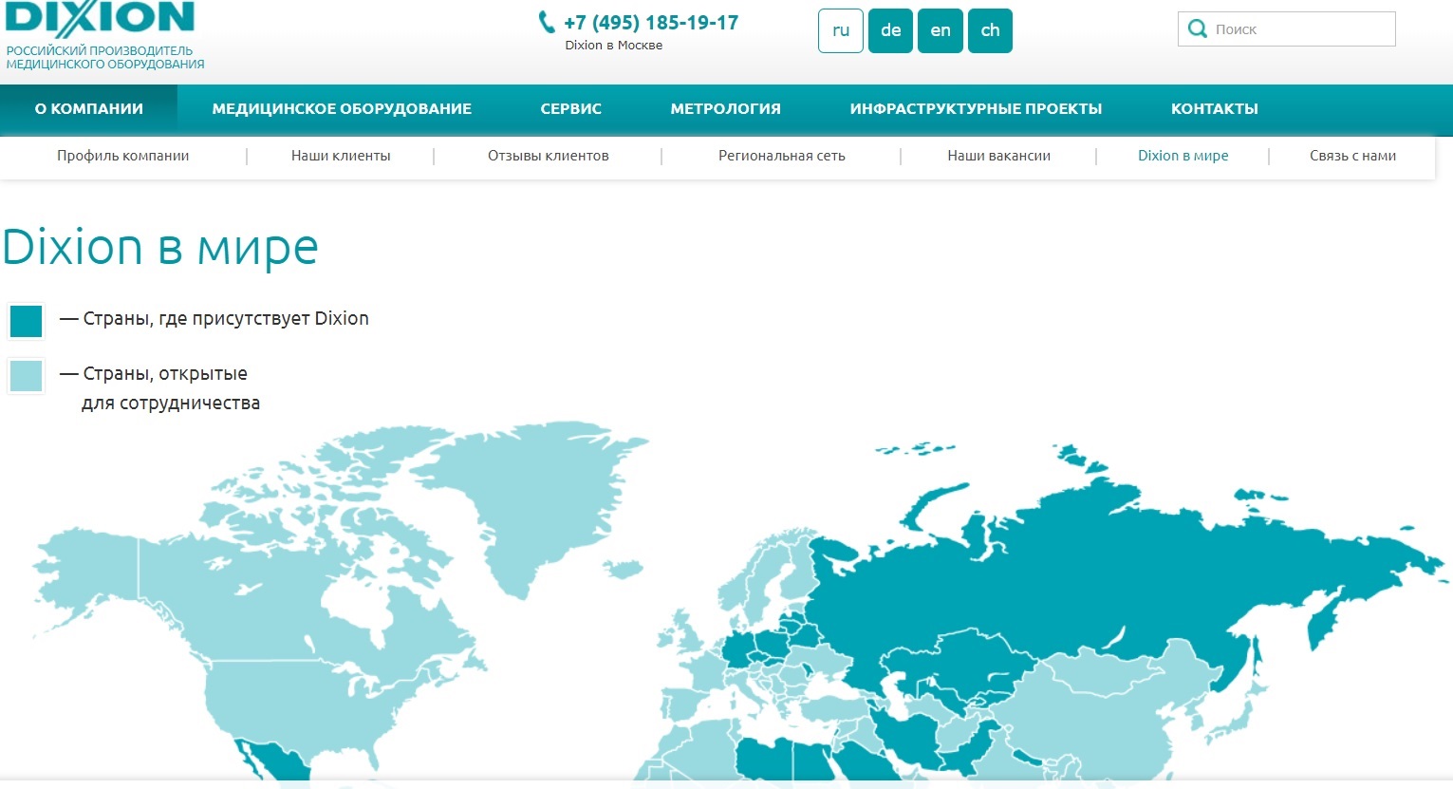Open the Медицинское оборудование menu
This screenshot has width=1453, height=789.
click(x=342, y=109)
